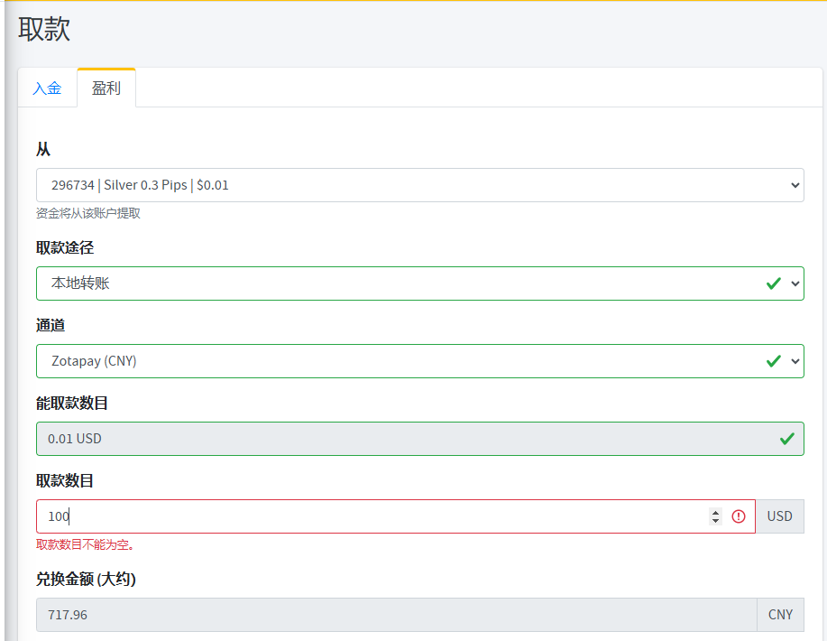Click the 兑换金额 field showing 717.96
827x641 pixels.
pyautogui.click(x=397, y=615)
